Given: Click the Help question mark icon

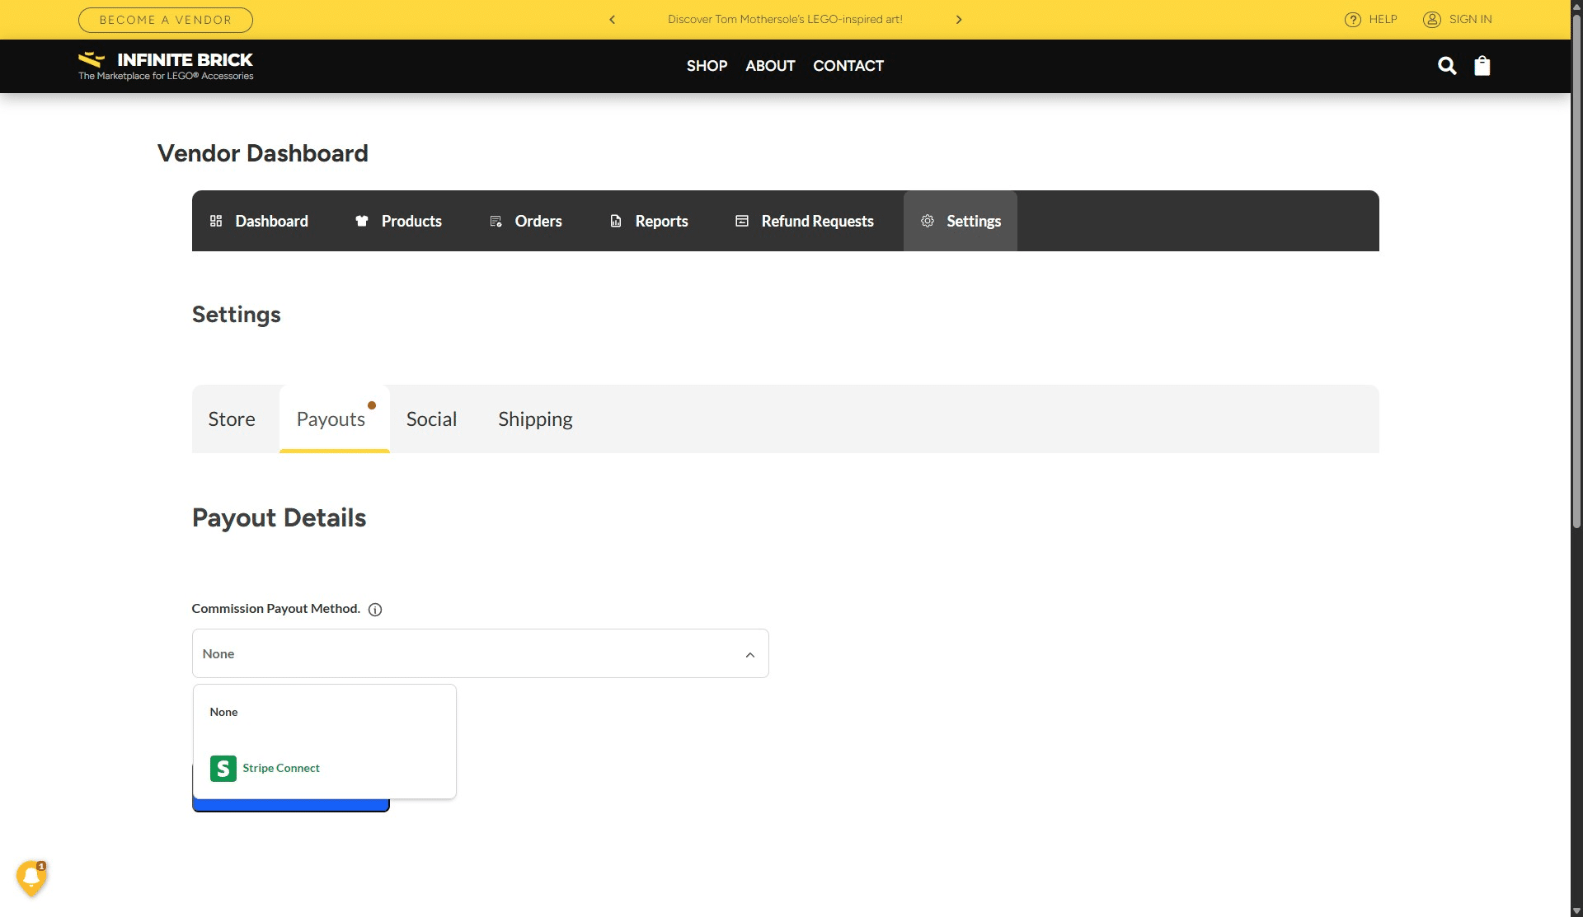Looking at the screenshot, I should (1352, 20).
